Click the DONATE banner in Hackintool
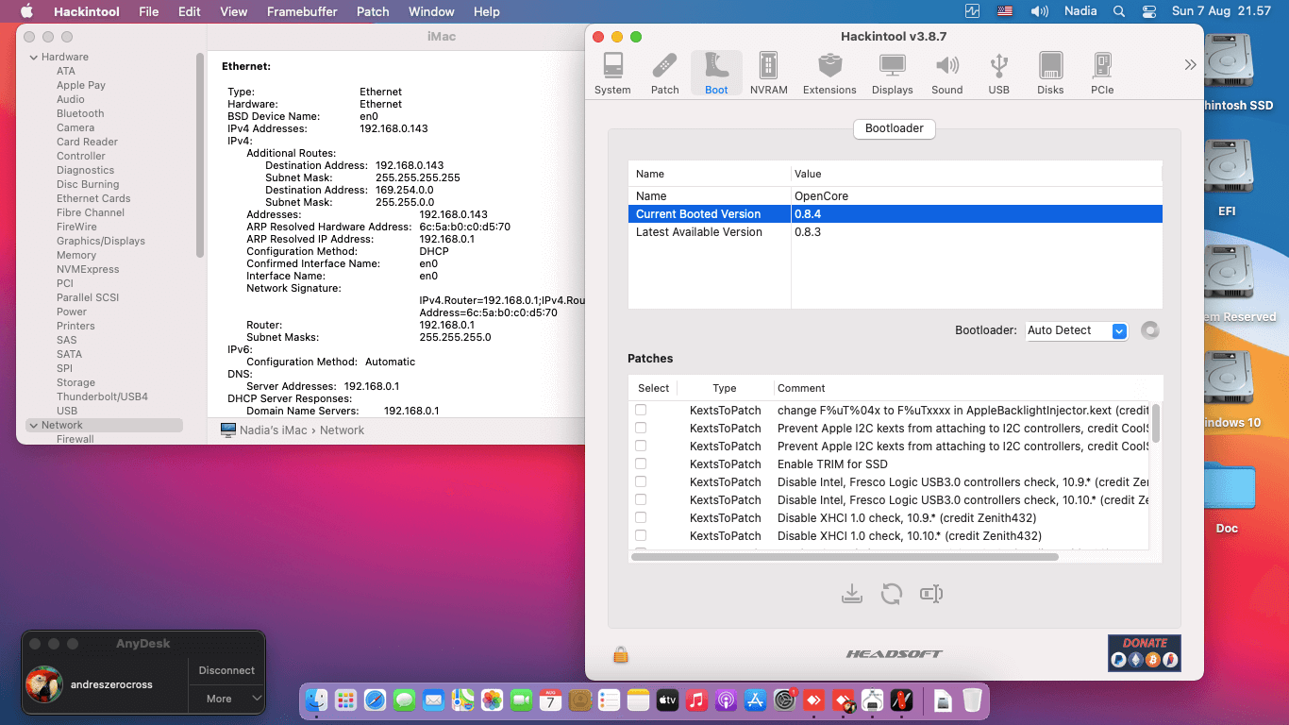Screen dimensions: 1289x725 1144,652
